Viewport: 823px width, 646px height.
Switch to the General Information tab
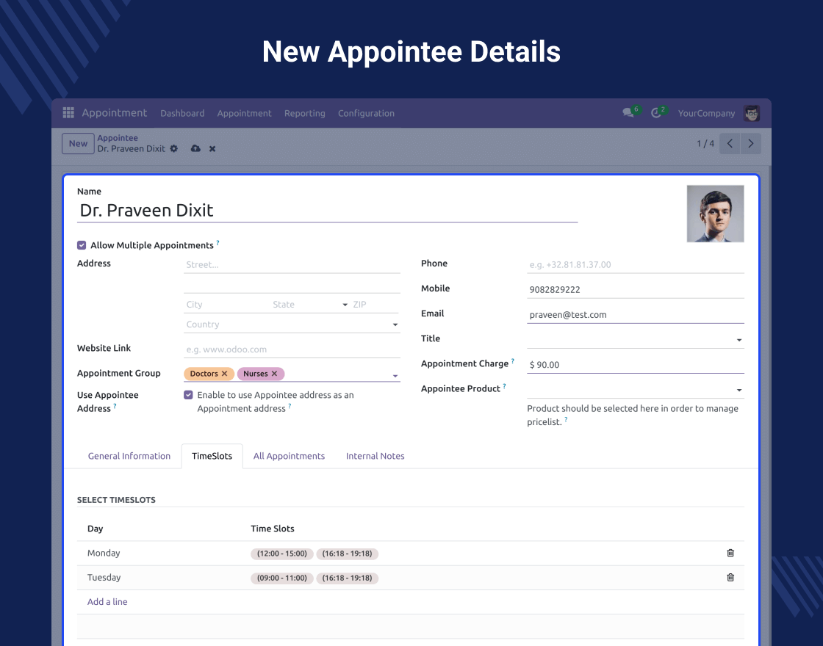[x=129, y=456]
